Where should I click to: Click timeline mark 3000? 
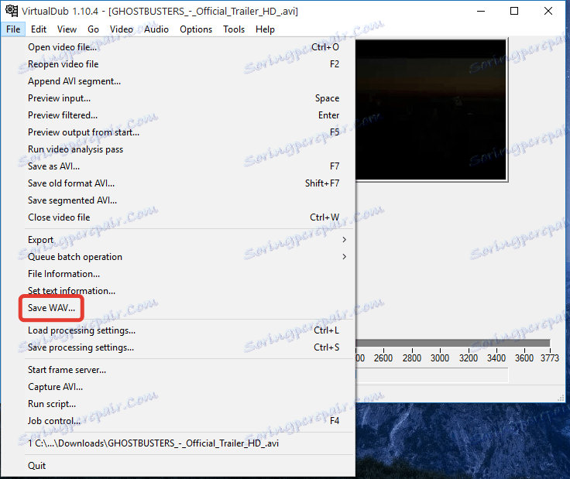tap(440, 358)
